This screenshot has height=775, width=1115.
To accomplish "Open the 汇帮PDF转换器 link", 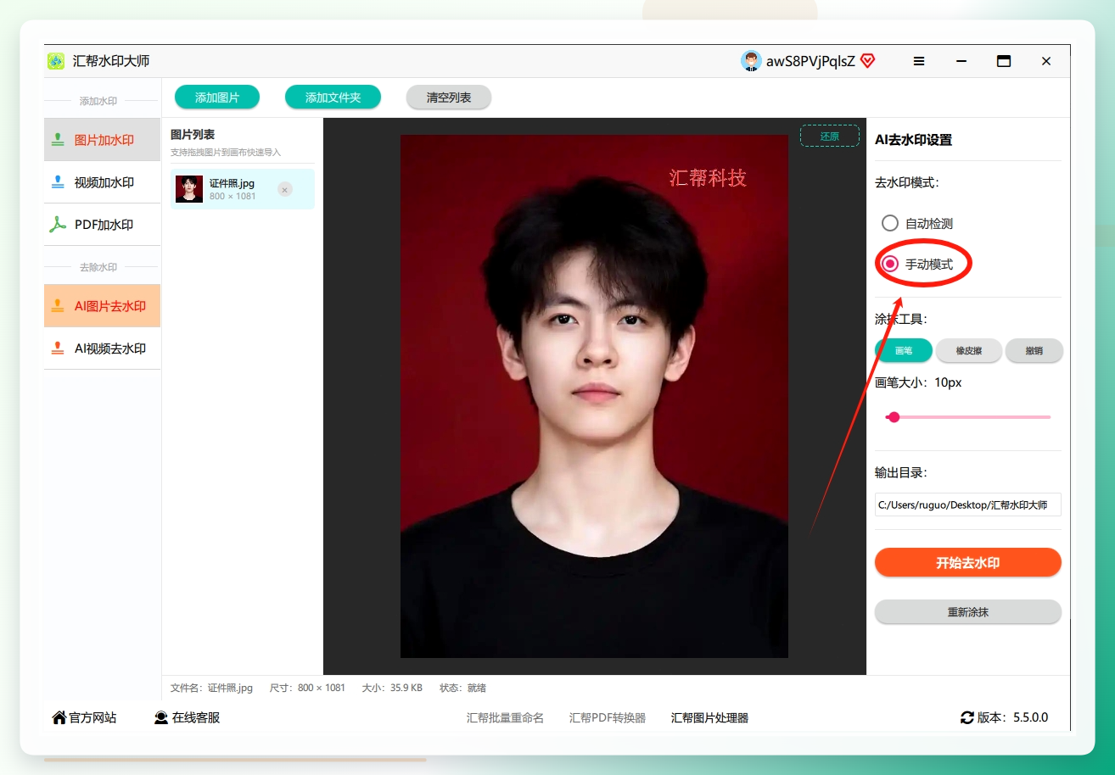I will (608, 717).
